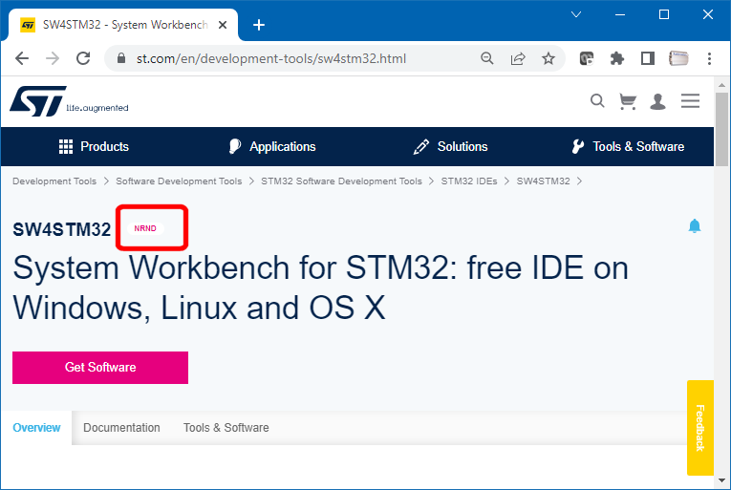Click the SW4STM32 breadcrumb
The height and width of the screenshot is (490, 731).
[x=543, y=181]
